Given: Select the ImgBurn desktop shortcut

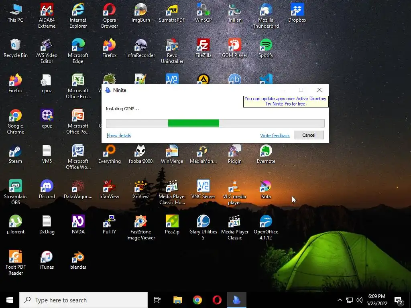Looking at the screenshot, I should [141, 13].
